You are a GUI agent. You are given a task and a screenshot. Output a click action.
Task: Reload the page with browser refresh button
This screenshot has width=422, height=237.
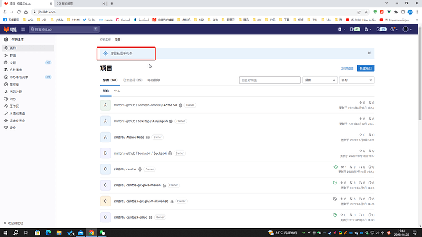19,12
